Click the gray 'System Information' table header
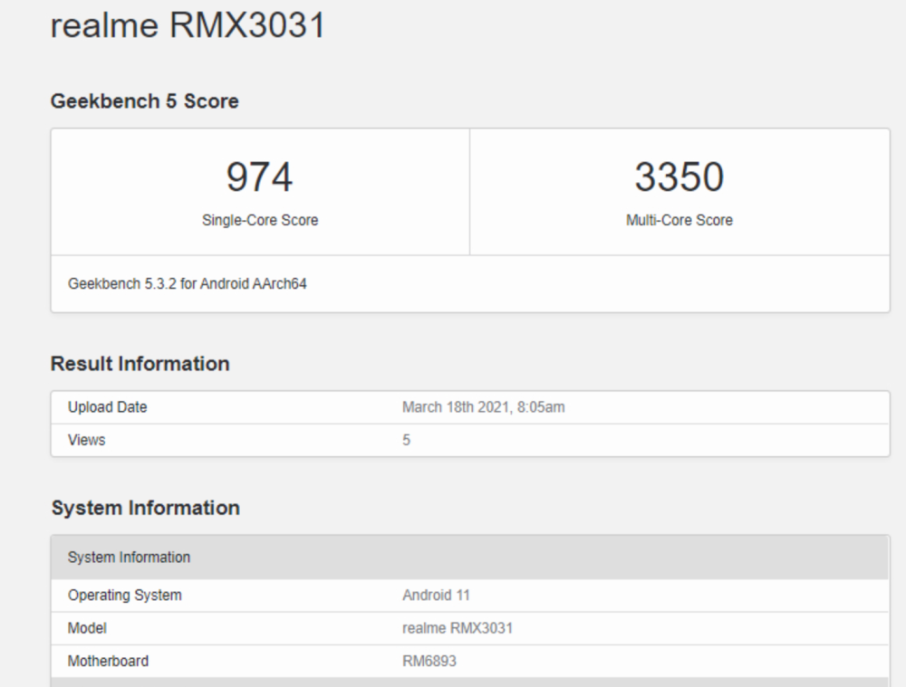Viewport: 906px width, 687px height. (x=469, y=557)
